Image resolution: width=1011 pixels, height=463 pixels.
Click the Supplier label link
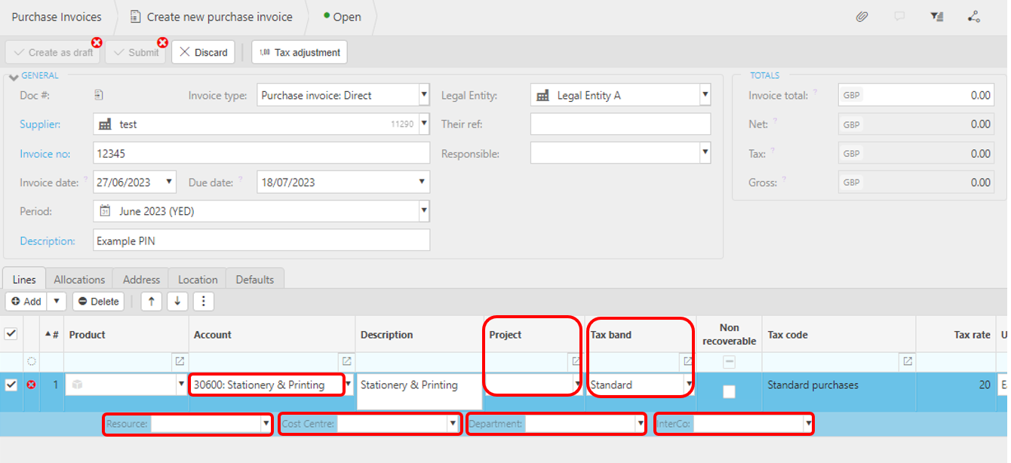[x=40, y=124]
